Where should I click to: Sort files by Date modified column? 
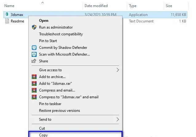pos(96,6)
